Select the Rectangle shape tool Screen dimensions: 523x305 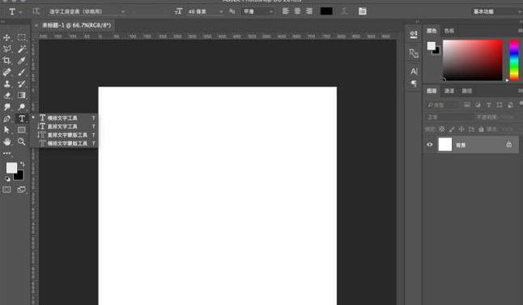point(22,130)
